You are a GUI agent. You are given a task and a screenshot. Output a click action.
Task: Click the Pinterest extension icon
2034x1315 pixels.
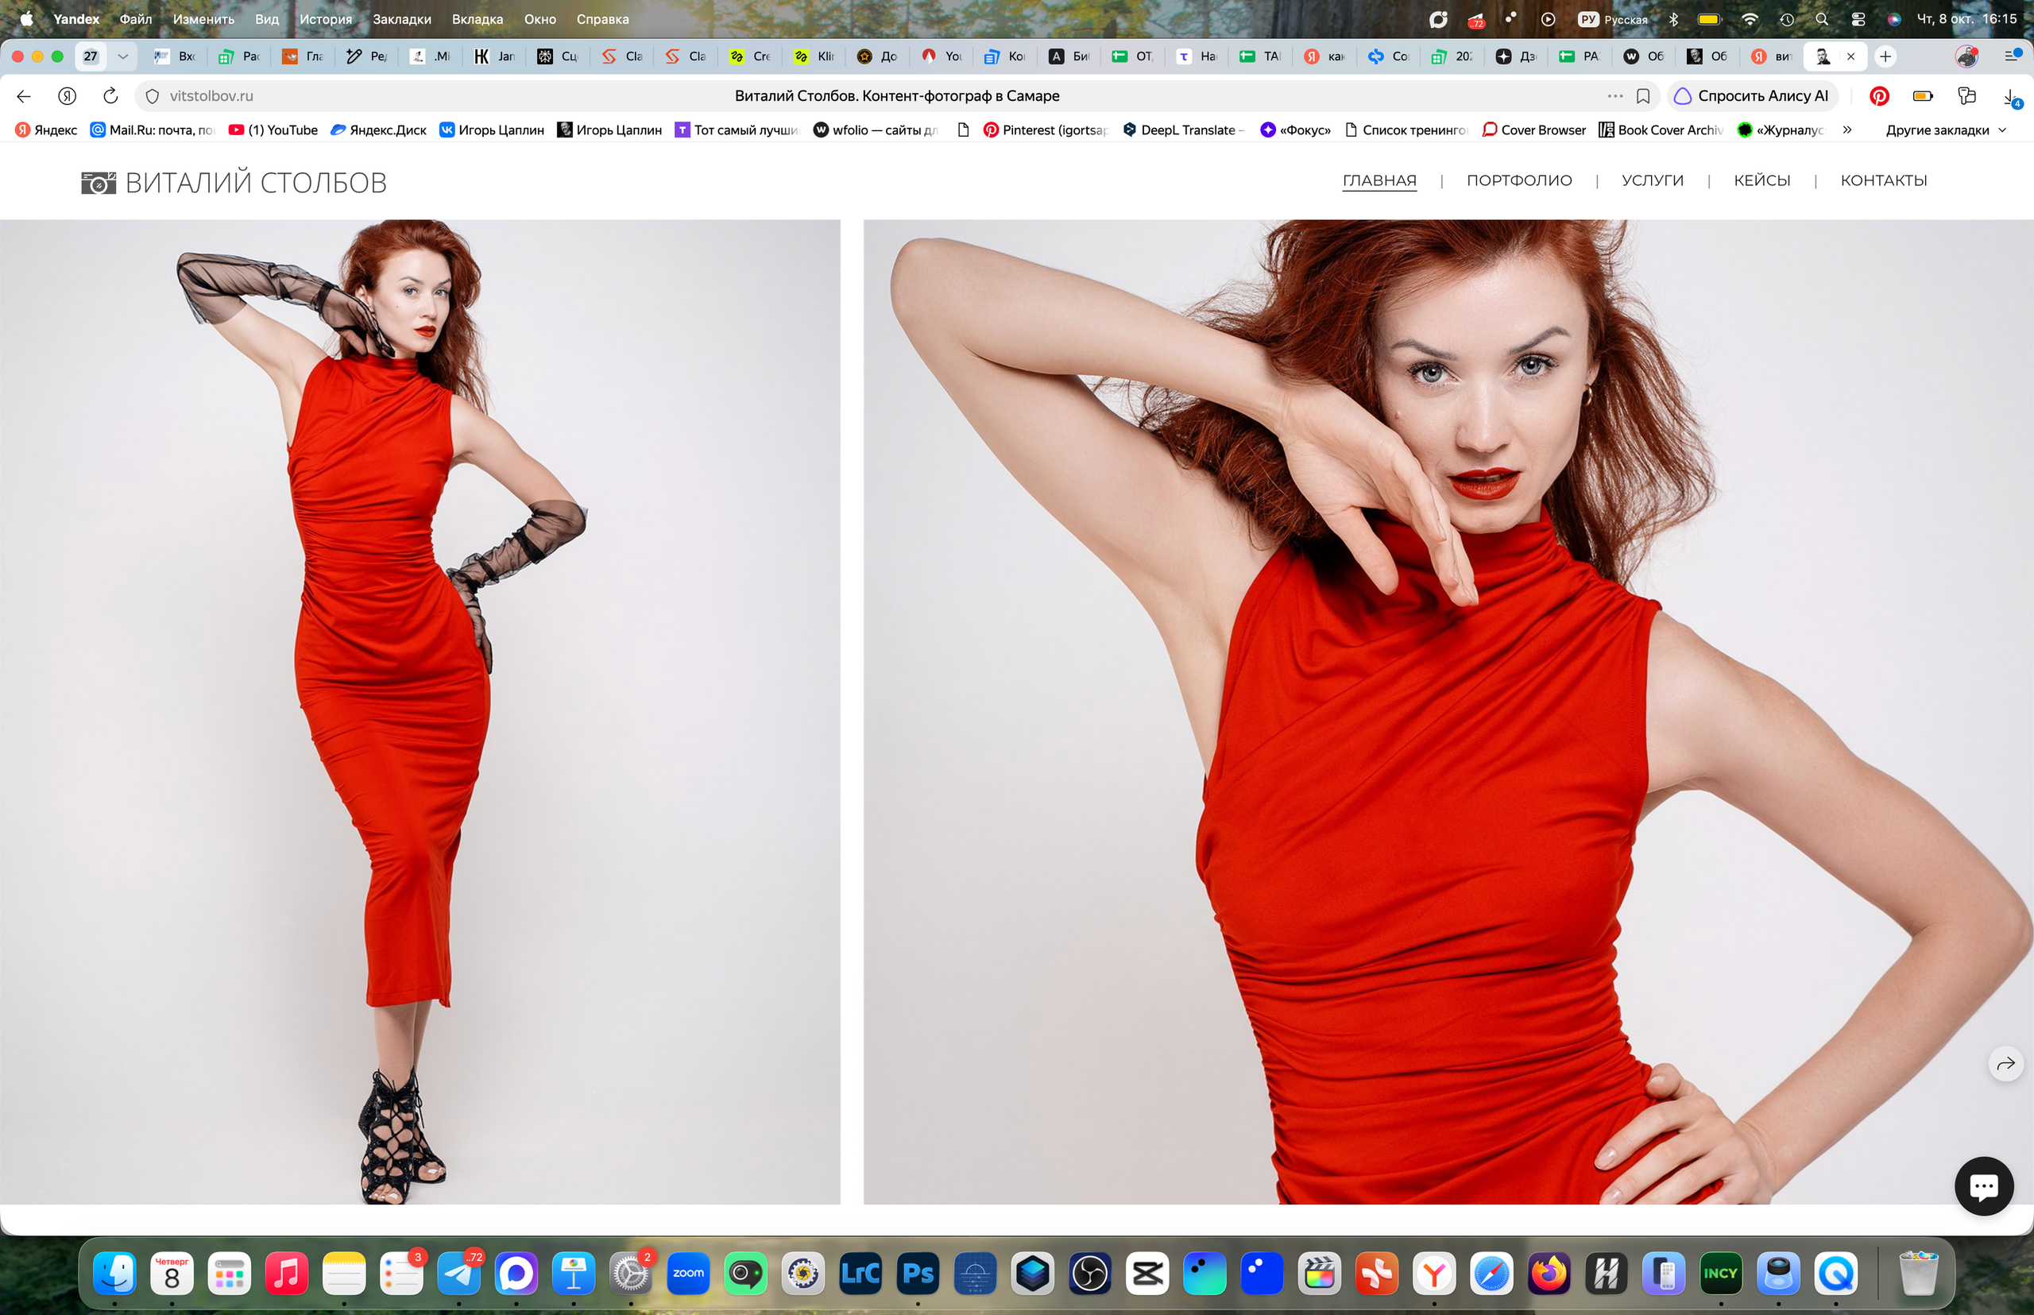1878,95
